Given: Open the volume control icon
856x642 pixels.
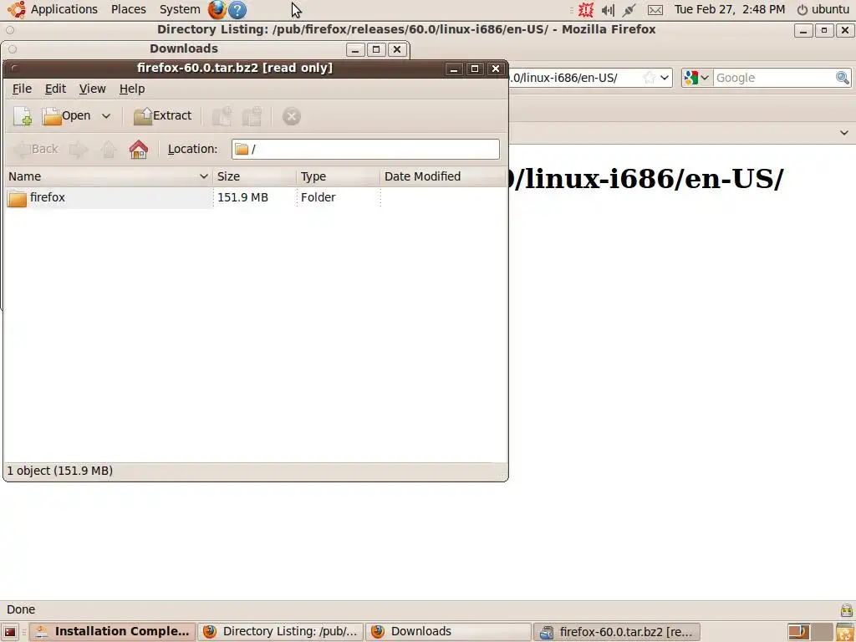Looking at the screenshot, I should coord(608,10).
